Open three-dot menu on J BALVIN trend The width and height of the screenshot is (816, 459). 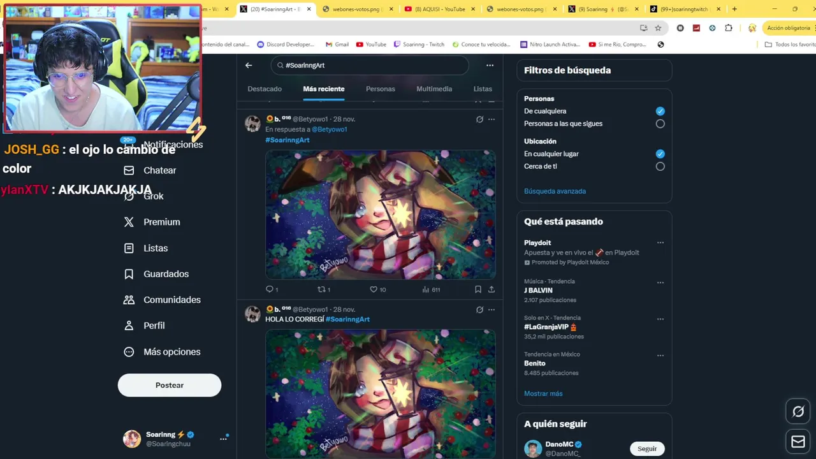click(x=660, y=282)
